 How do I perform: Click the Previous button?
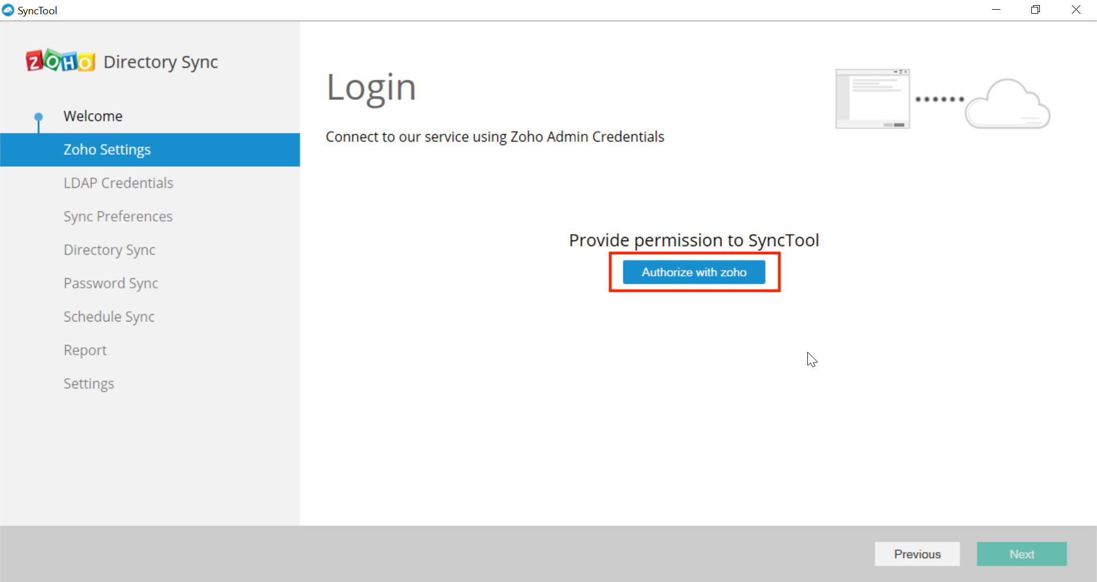point(917,553)
